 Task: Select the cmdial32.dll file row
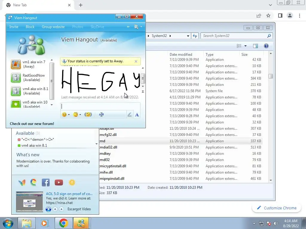click(181, 147)
